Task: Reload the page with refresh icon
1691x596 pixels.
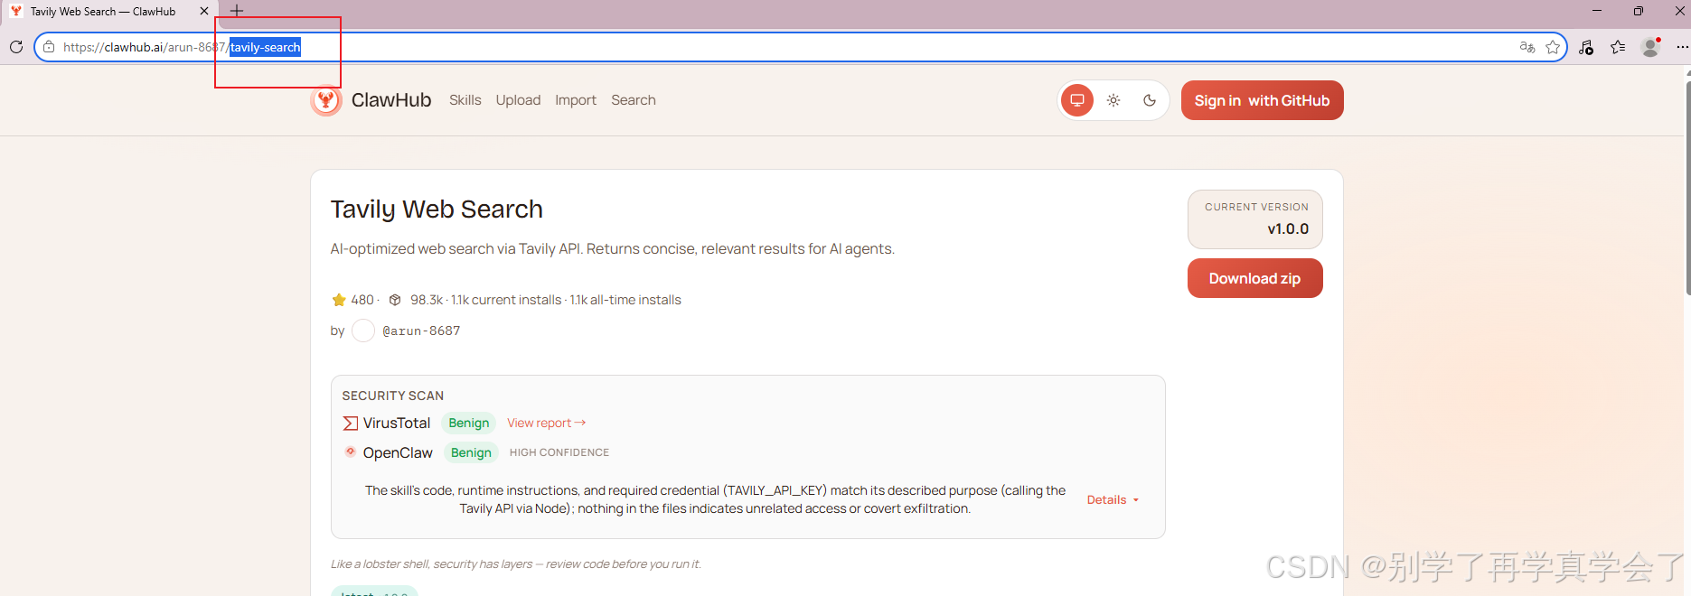Action: 16,47
